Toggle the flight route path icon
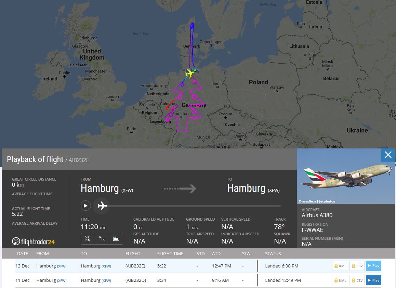The image size is (396, 288). coord(102,239)
